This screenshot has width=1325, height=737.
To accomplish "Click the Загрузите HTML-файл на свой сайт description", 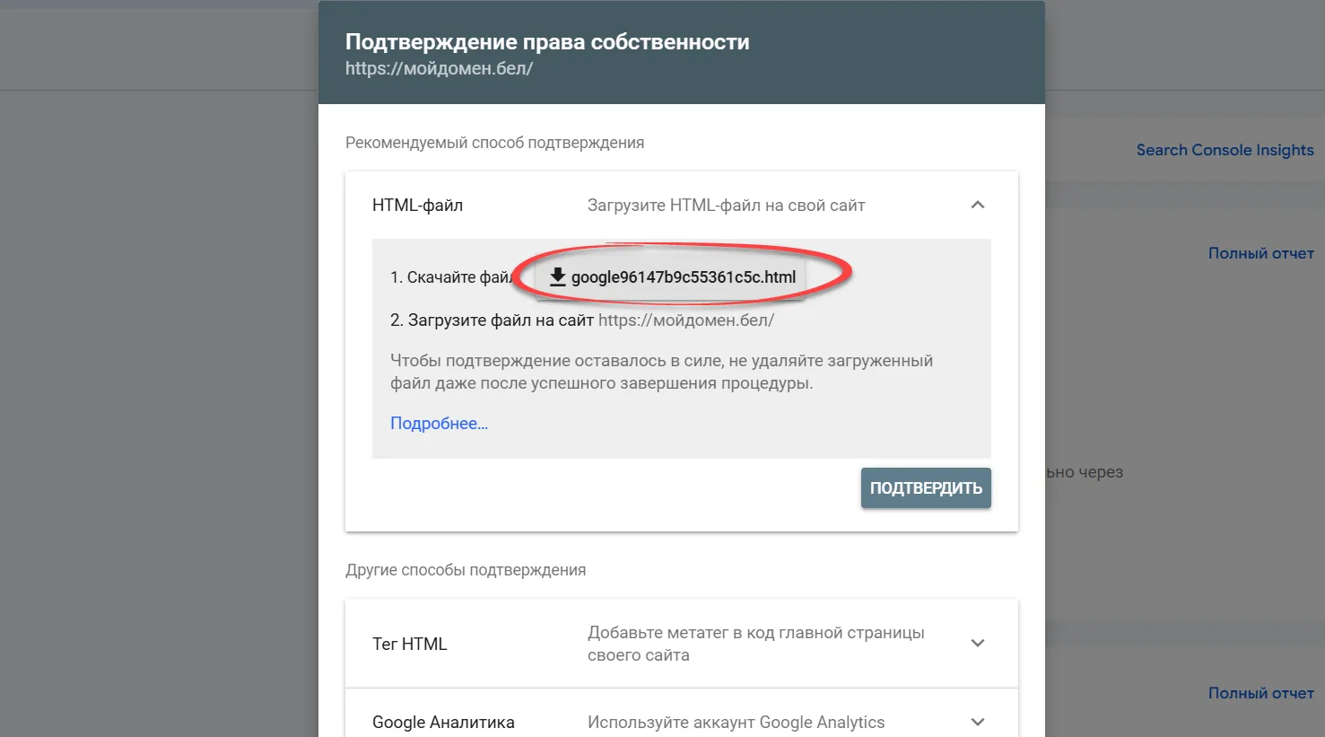I will 726,206.
